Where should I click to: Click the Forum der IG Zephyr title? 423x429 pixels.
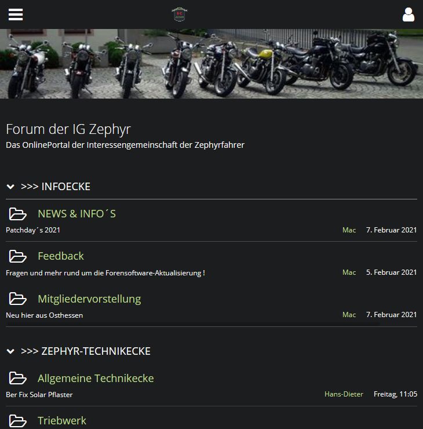68,129
